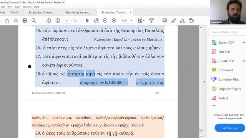Open the Sign menu

(18, 7)
